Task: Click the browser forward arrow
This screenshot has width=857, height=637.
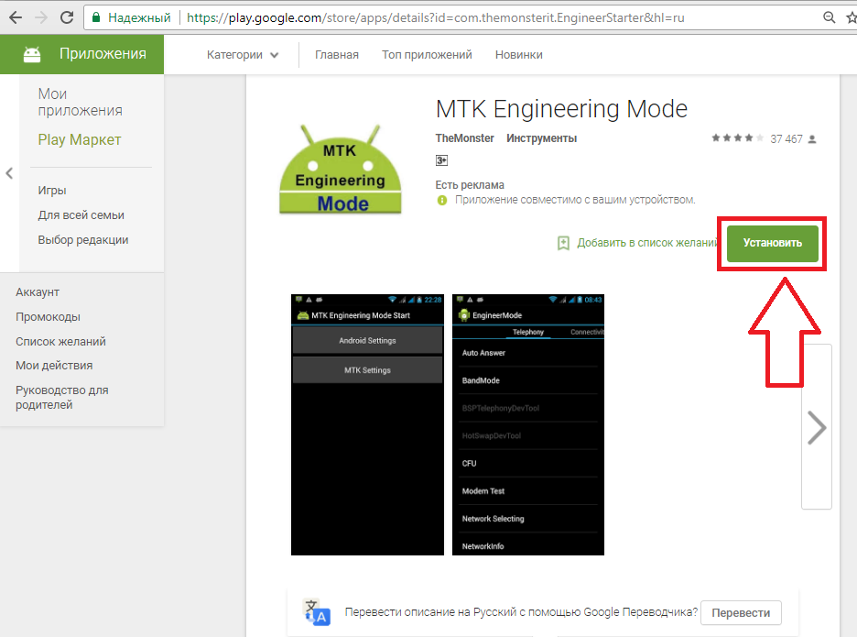Action: pyautogui.click(x=39, y=17)
